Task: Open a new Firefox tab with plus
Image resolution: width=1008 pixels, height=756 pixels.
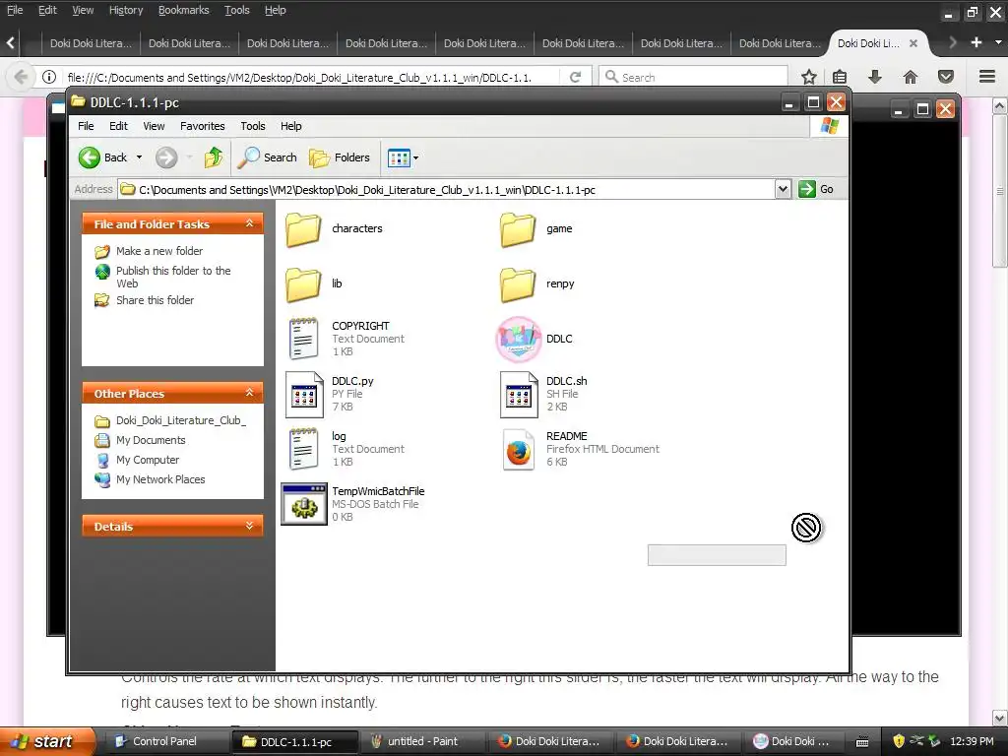Action: [x=976, y=42]
